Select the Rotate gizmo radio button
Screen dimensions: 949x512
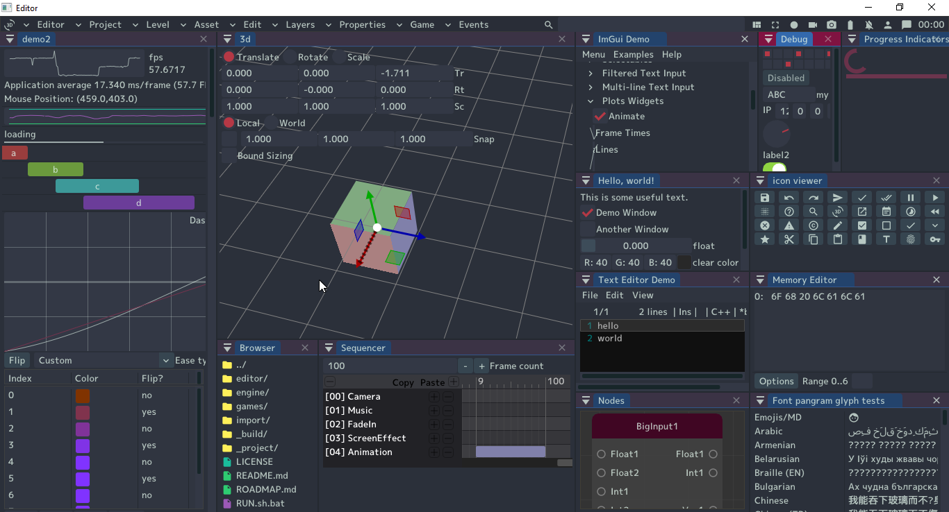[x=290, y=57]
